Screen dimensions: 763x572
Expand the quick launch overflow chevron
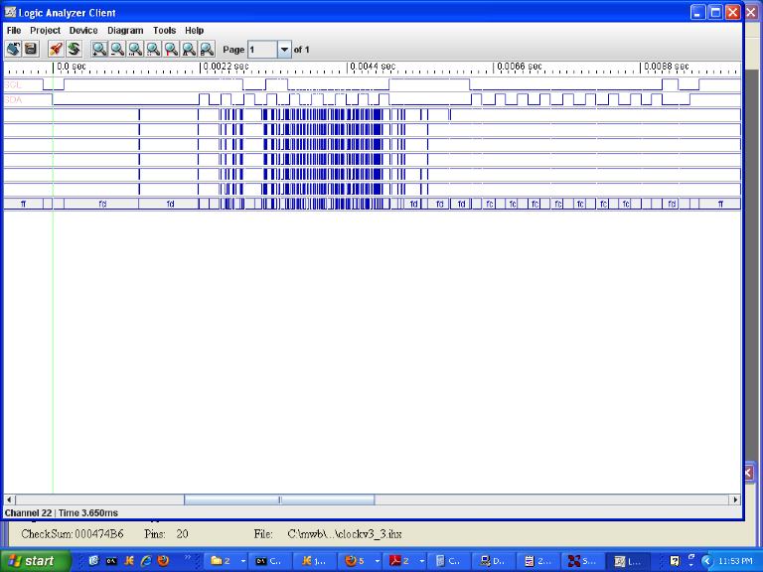point(188,557)
